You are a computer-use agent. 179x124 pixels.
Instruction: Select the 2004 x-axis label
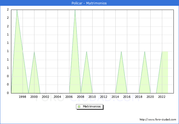pyautogui.click(x=57, y=97)
